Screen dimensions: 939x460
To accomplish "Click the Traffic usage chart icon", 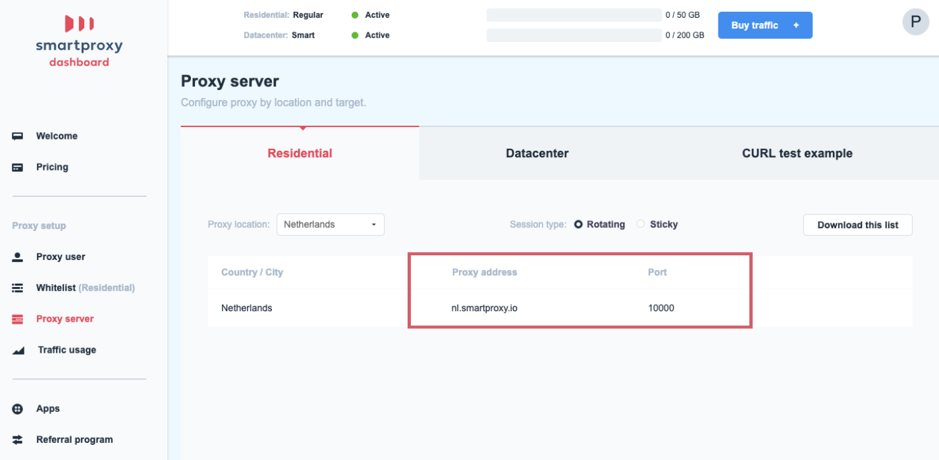I will click(18, 350).
